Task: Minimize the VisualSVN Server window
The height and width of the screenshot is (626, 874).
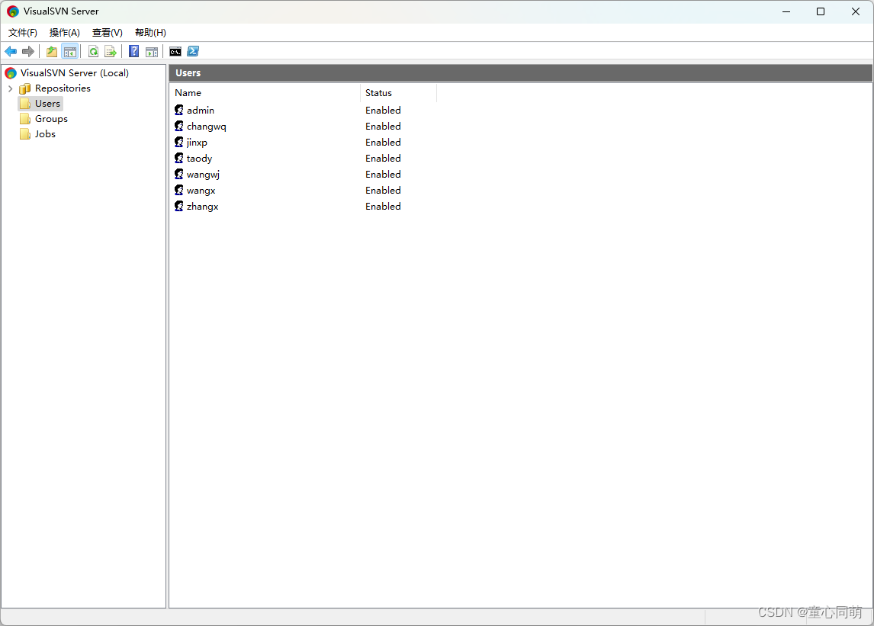Action: tap(786, 11)
